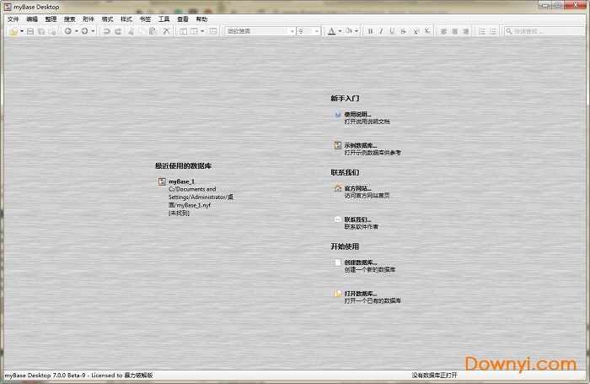Click the split-layout icon with dropdown
This screenshot has height=384, width=590.
click(x=194, y=31)
